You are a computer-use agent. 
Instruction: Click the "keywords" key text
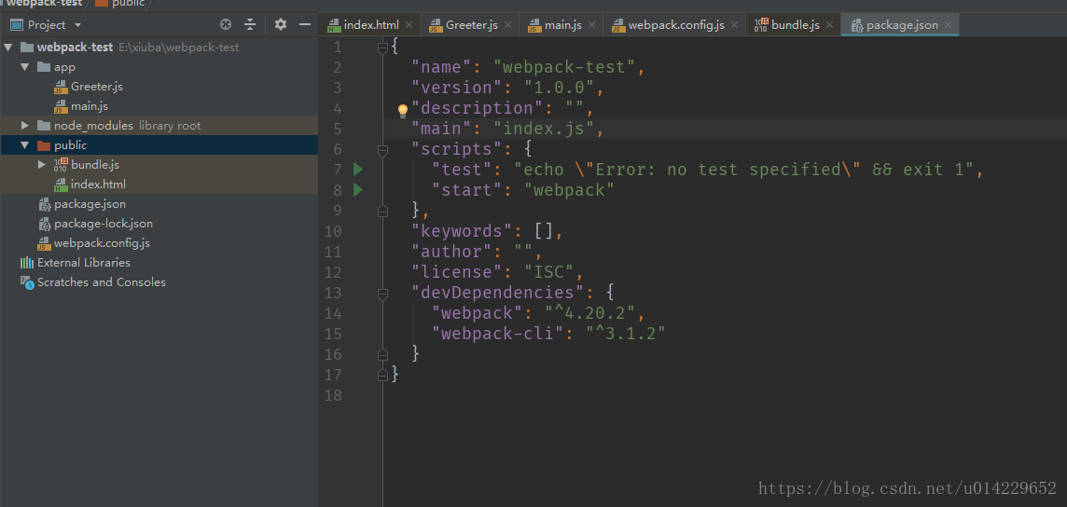coord(462,231)
